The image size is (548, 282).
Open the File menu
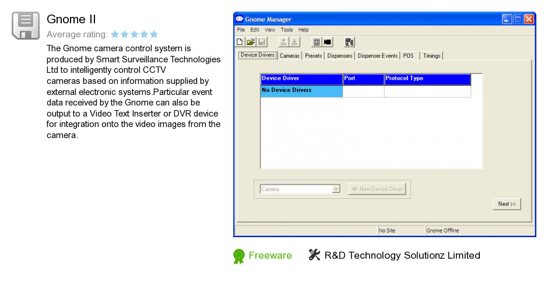(241, 30)
